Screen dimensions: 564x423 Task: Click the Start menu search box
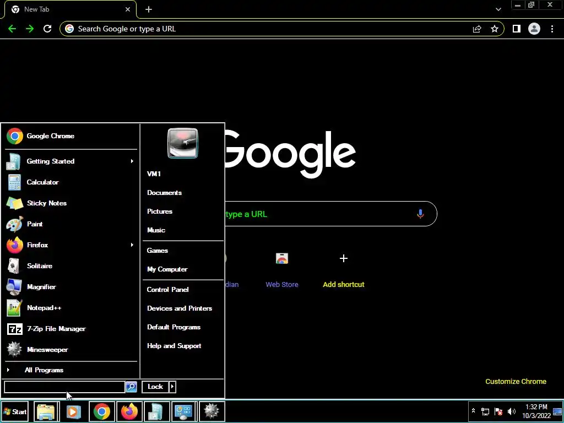pos(64,387)
